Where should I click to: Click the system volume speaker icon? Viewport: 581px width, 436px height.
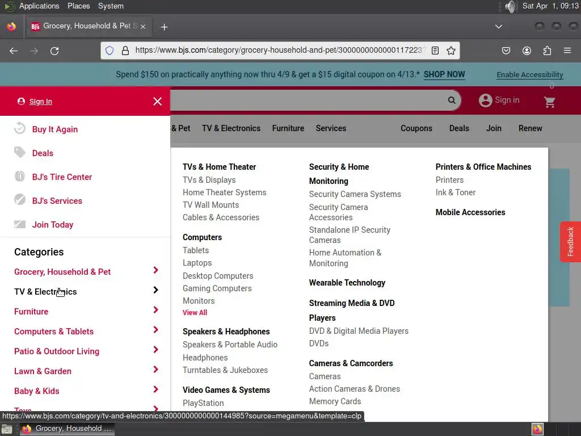click(510, 6)
